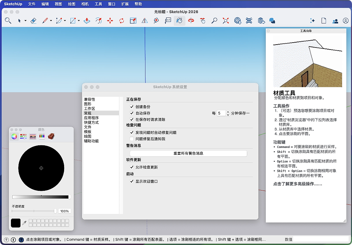Open the 扩展 menu in the menu bar
Screen dimensions: 352x245
coord(125,4)
